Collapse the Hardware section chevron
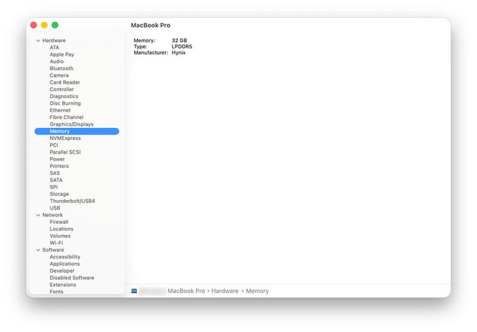The image size is (477, 332). point(38,40)
